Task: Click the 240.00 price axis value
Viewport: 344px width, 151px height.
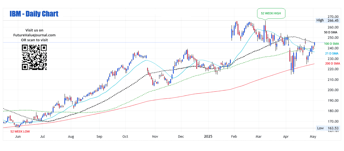Action: (x=333, y=48)
